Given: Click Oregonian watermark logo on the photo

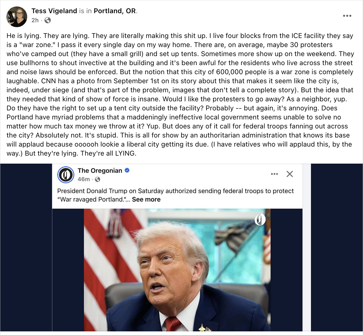Looking at the screenshot, I should coord(260,220).
